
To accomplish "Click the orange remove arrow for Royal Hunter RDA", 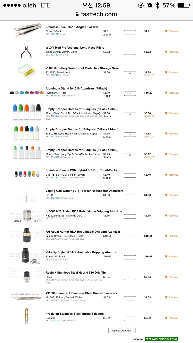I will 166,236.
